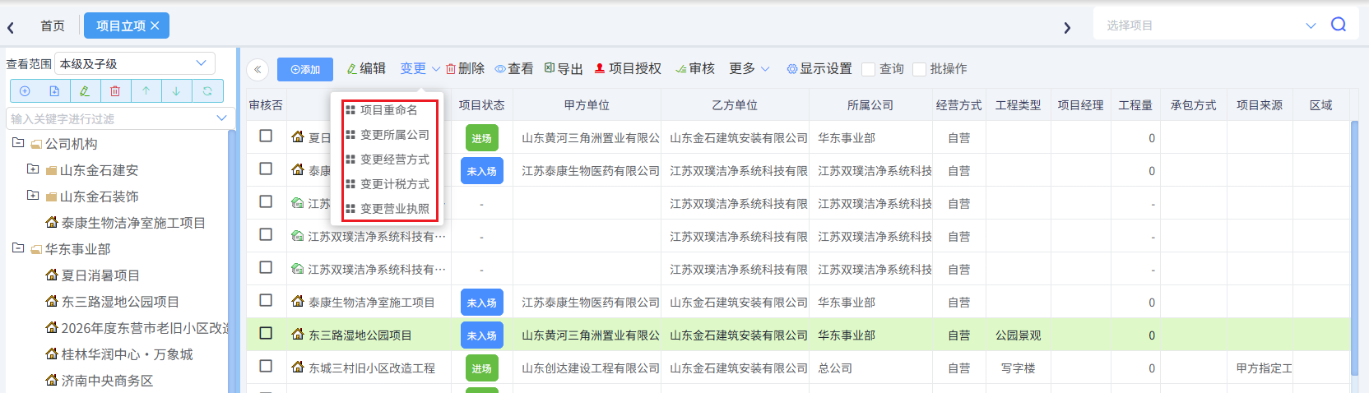
Task: Collapse the 华东事业部 tree node
Action: point(18,248)
